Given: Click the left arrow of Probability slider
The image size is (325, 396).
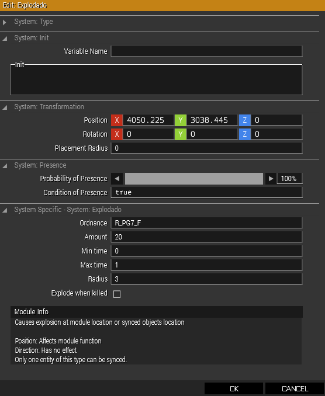Looking at the screenshot, I should click(x=117, y=179).
